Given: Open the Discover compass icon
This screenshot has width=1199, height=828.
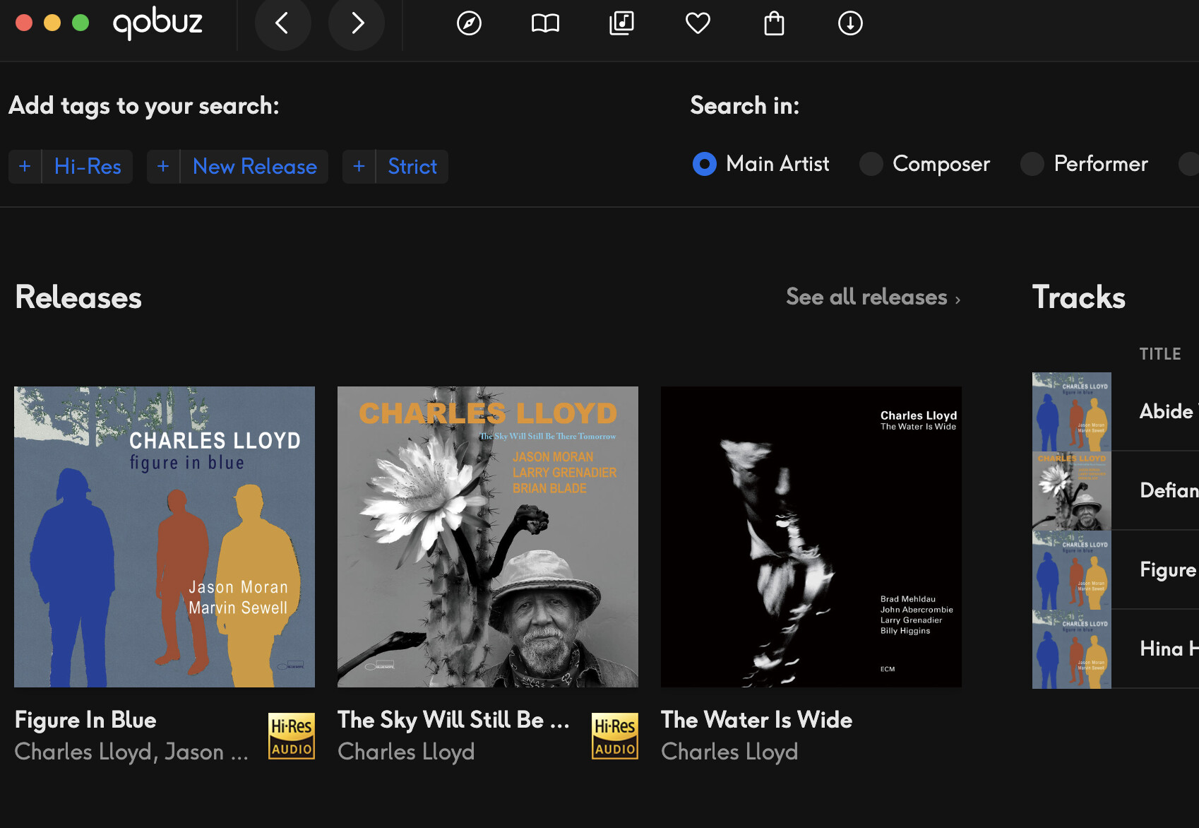Looking at the screenshot, I should pos(469,23).
